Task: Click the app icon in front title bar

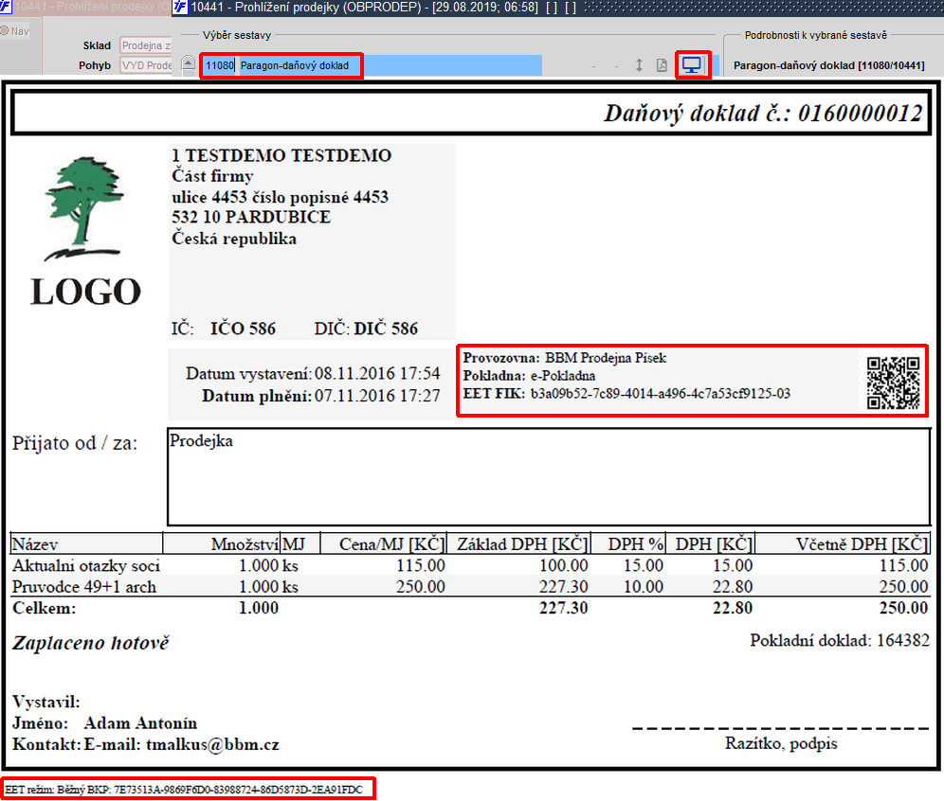Action: click(x=179, y=8)
